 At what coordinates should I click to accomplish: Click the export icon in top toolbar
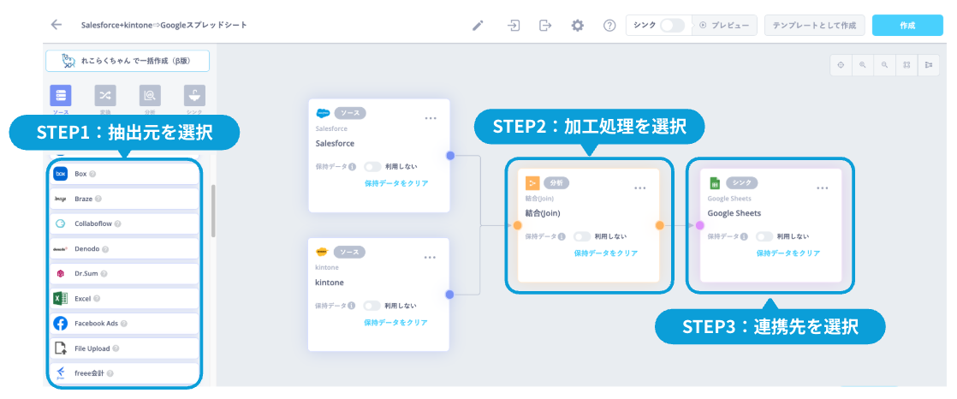[x=545, y=26]
